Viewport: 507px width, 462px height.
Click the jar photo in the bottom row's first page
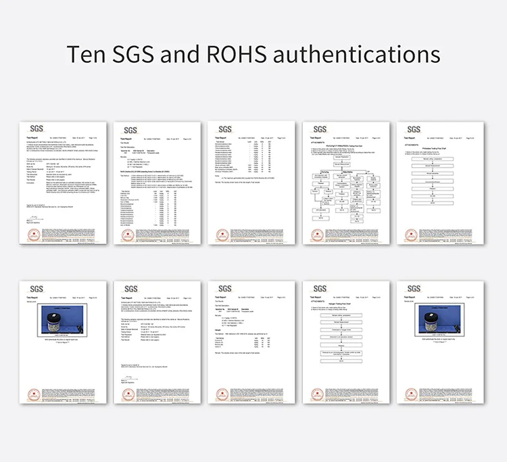point(62,321)
